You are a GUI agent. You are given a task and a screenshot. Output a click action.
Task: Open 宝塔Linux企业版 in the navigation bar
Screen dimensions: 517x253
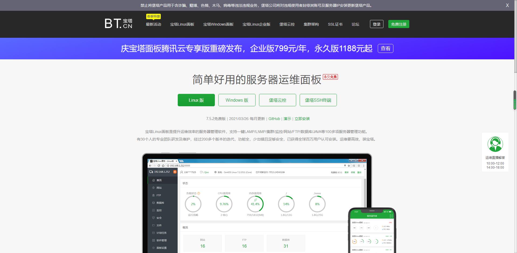point(256,24)
